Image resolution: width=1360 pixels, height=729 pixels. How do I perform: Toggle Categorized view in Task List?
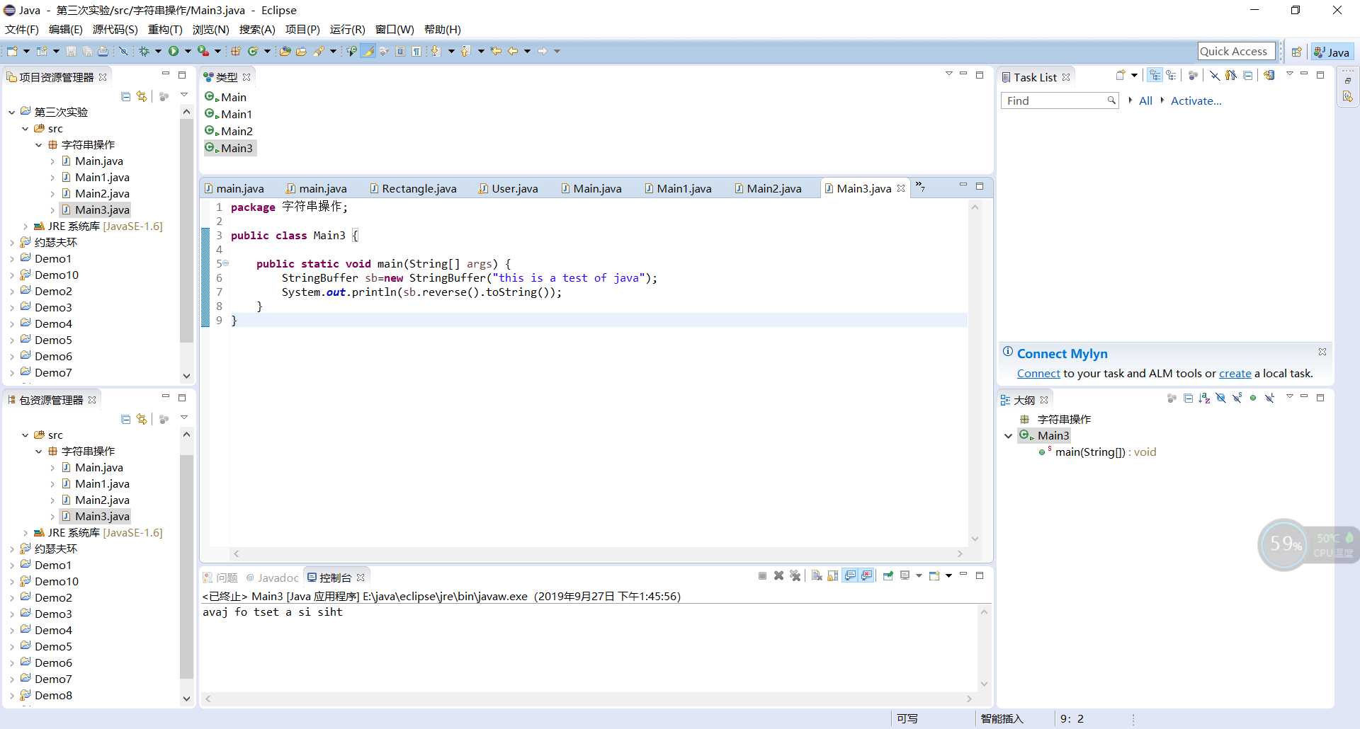click(x=1155, y=76)
